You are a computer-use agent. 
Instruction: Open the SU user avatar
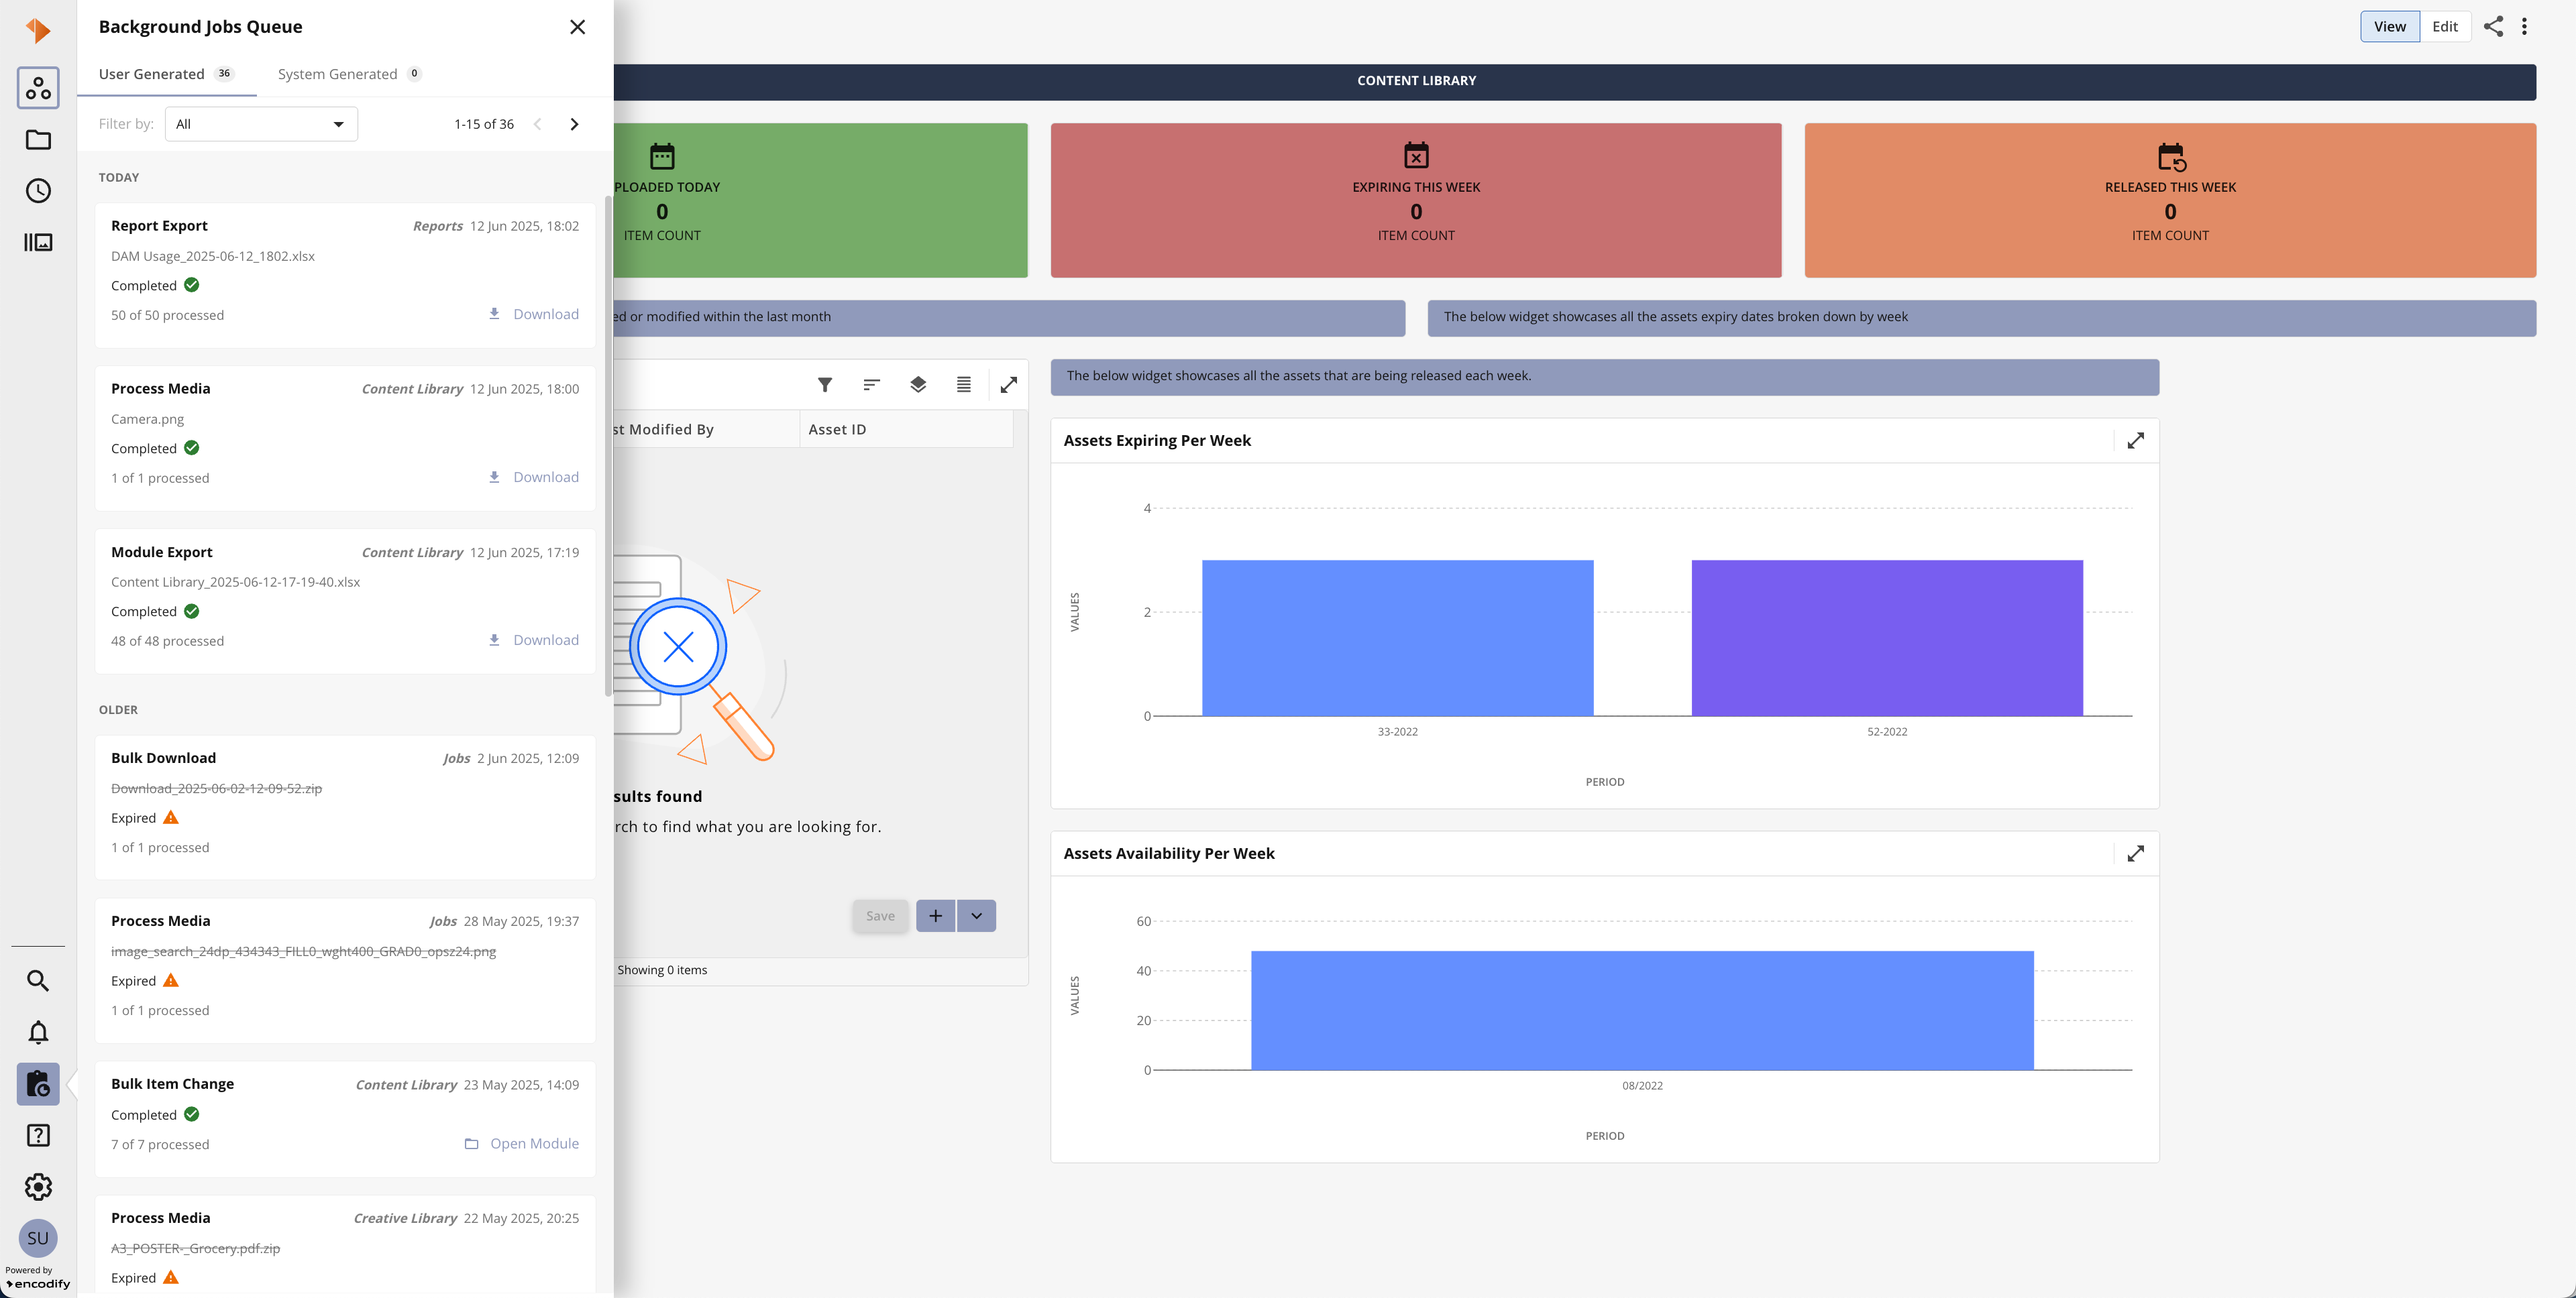(x=38, y=1238)
